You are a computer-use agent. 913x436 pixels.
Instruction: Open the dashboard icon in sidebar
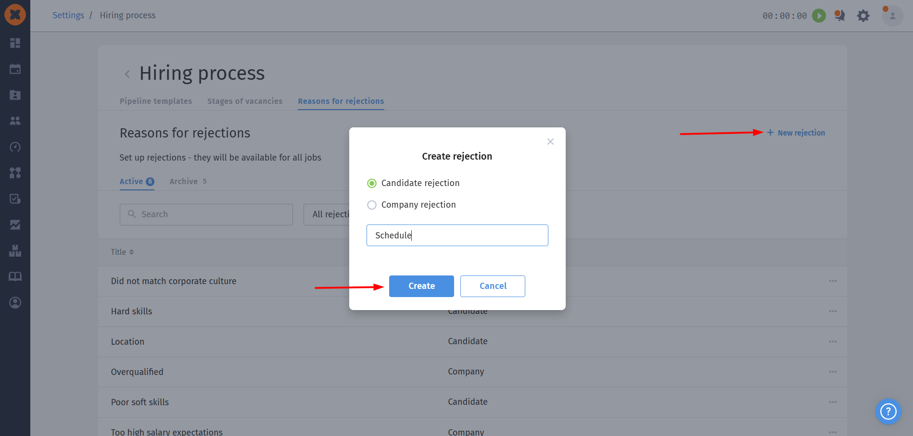click(15, 43)
